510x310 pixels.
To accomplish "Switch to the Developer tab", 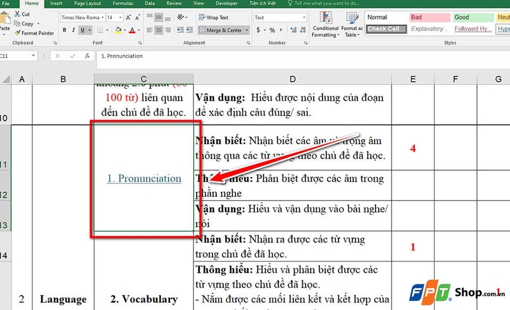I will (227, 3).
